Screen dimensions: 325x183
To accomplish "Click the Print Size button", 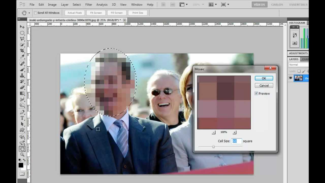I will (138, 13).
